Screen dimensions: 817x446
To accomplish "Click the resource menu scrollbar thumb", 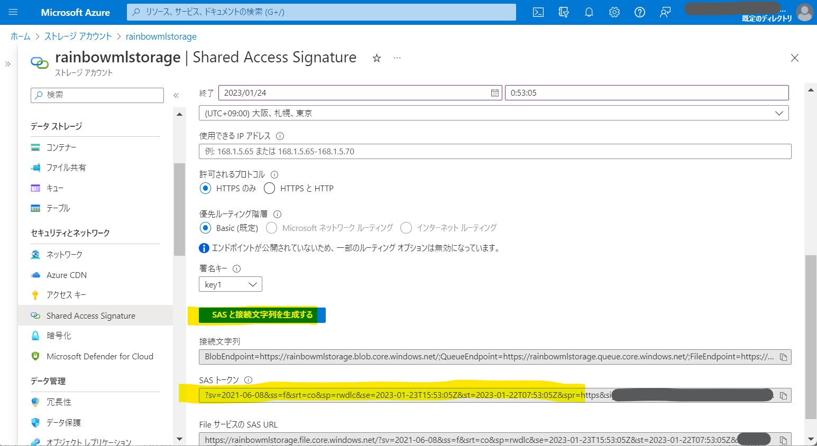I will pos(179,209).
